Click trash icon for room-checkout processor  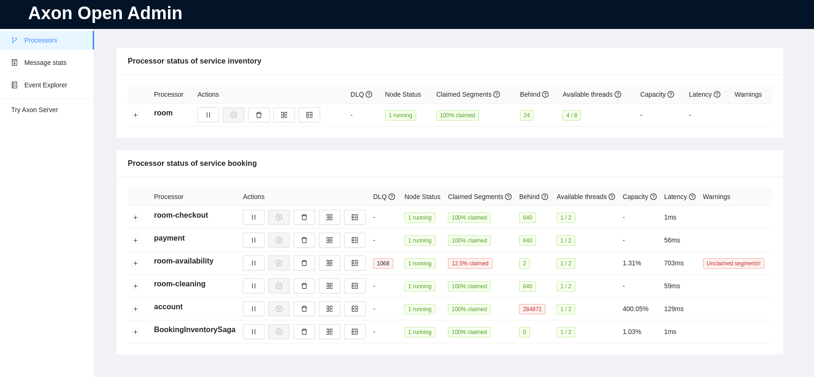point(304,217)
